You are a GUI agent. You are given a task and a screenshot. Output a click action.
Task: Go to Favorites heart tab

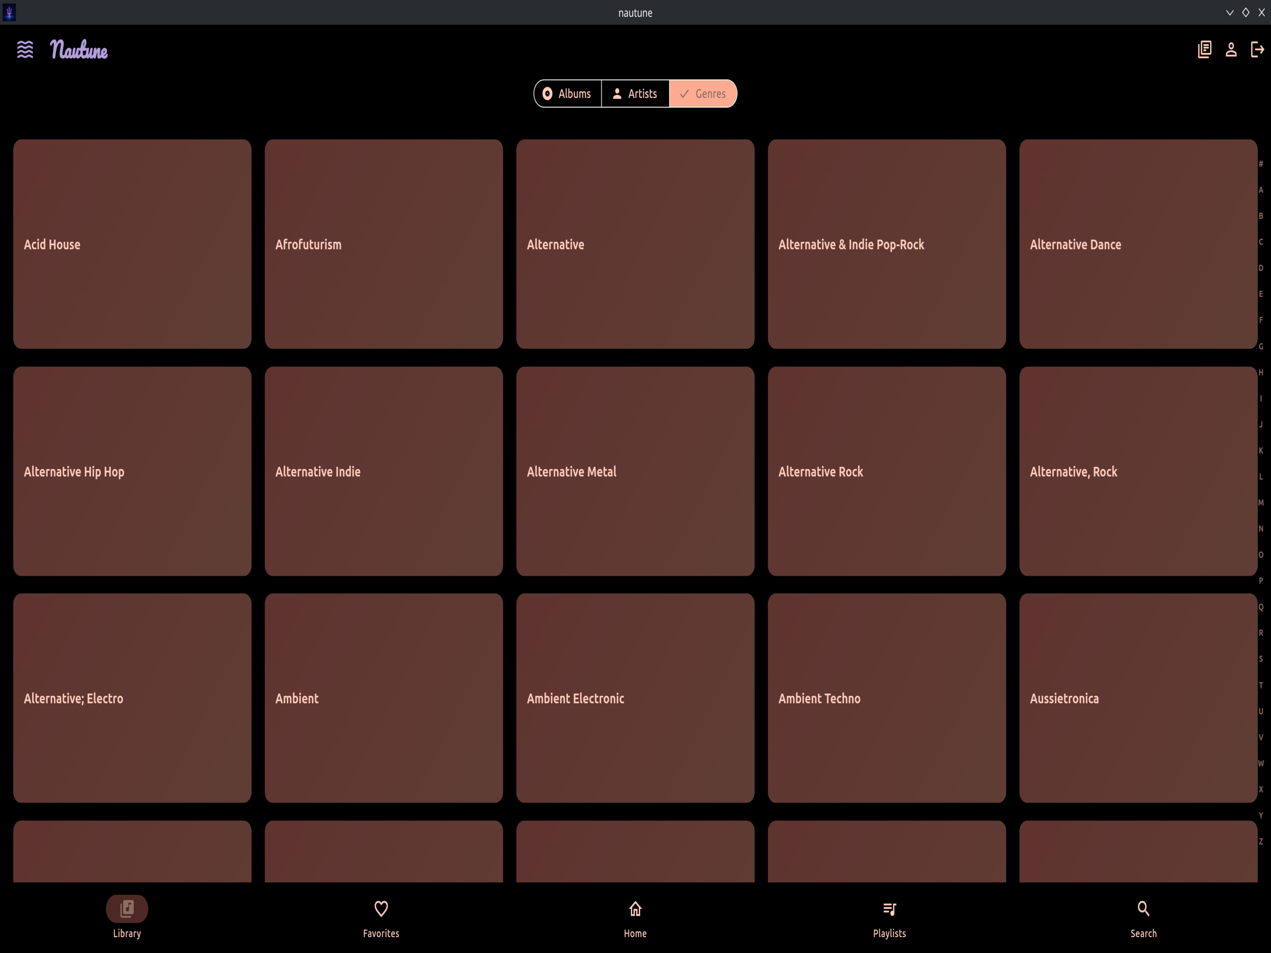(x=381, y=917)
